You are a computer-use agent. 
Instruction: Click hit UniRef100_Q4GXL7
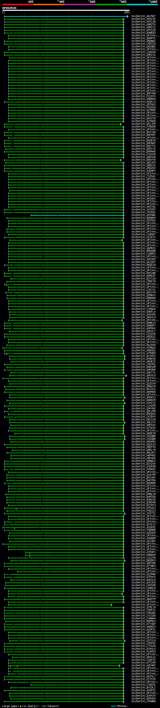click(143, 331)
